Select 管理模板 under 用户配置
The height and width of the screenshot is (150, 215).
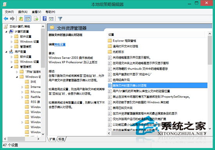26,67
